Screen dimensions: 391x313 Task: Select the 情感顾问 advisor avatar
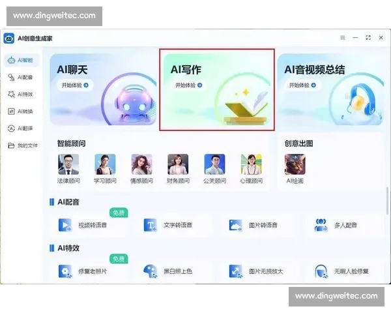click(141, 164)
